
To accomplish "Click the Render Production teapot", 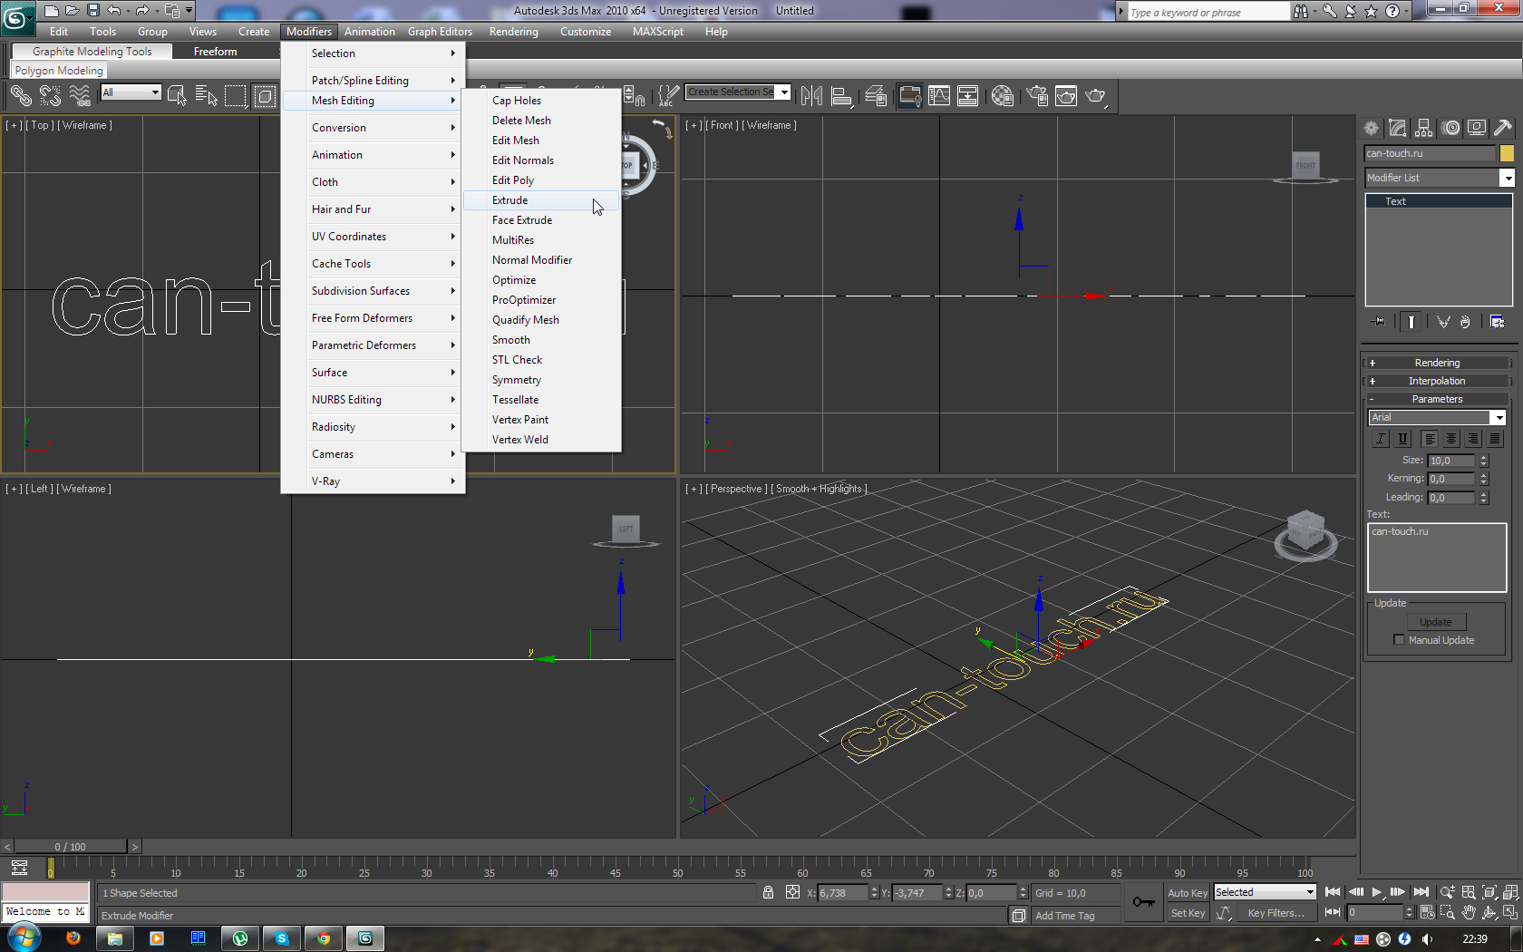I will tap(1096, 95).
